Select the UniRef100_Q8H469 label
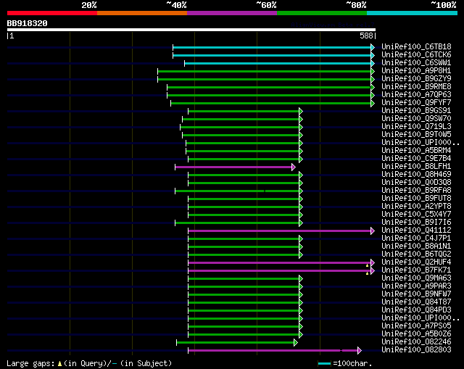This screenshot has width=464, height=369. point(416,175)
